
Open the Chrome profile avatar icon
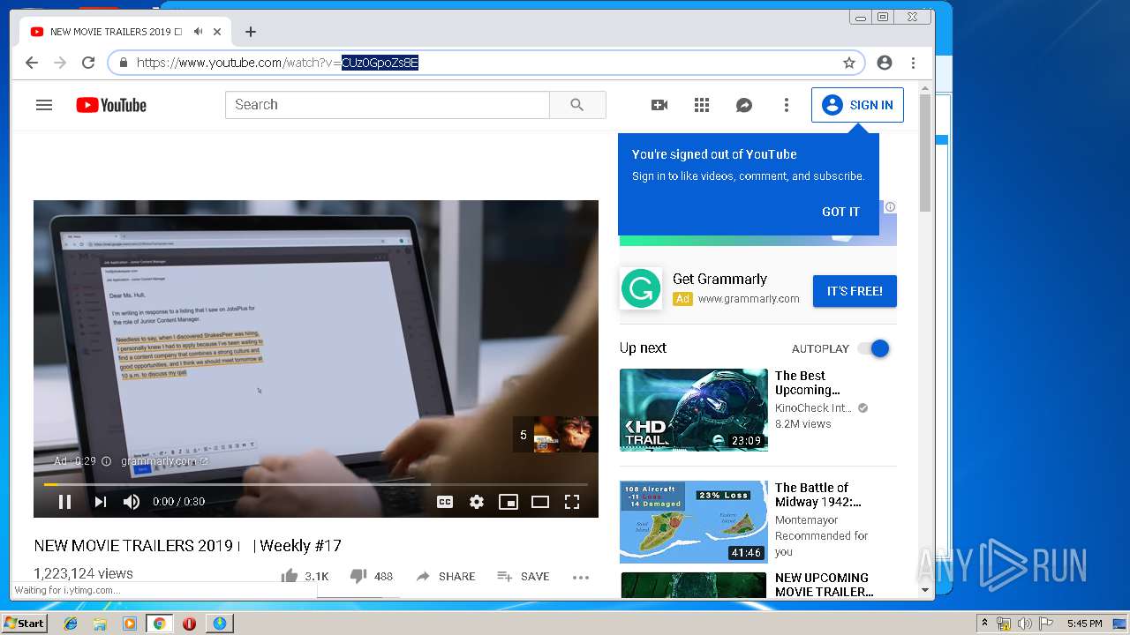[885, 63]
